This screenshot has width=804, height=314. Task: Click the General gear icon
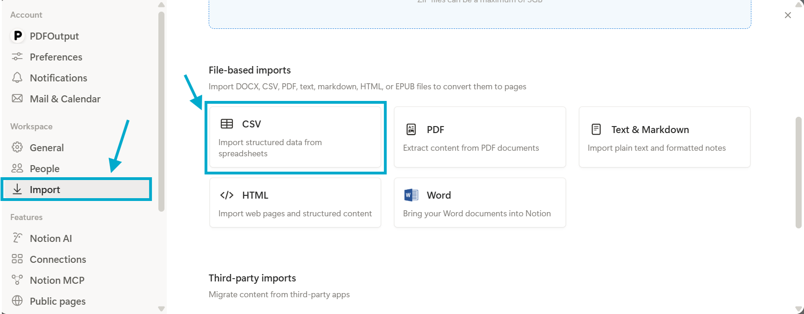[x=17, y=147]
